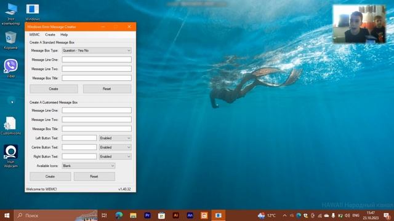Select the CustomIcons file on desktop

pyautogui.click(x=11, y=126)
